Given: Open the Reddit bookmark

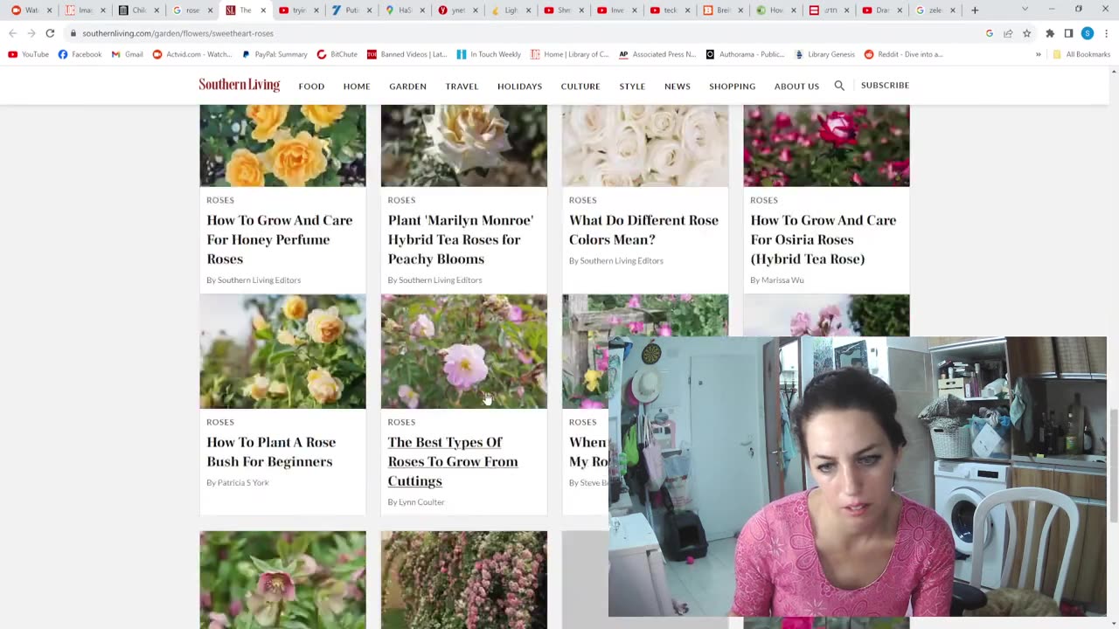Looking at the screenshot, I should [x=904, y=54].
